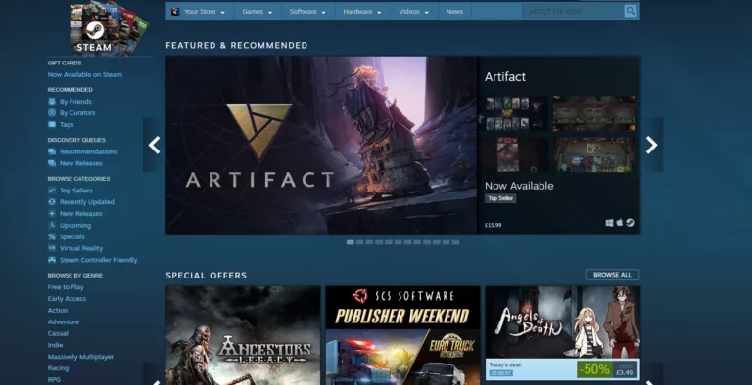Image resolution: width=752 pixels, height=385 pixels.
Task: Click the search magnifier icon
Action: pyautogui.click(x=631, y=11)
